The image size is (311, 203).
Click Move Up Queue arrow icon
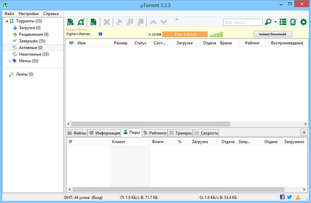point(153,22)
